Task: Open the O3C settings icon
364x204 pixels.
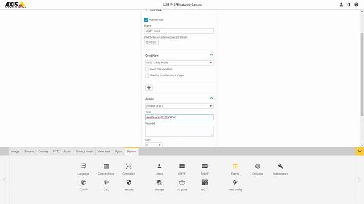Action: coord(106,182)
